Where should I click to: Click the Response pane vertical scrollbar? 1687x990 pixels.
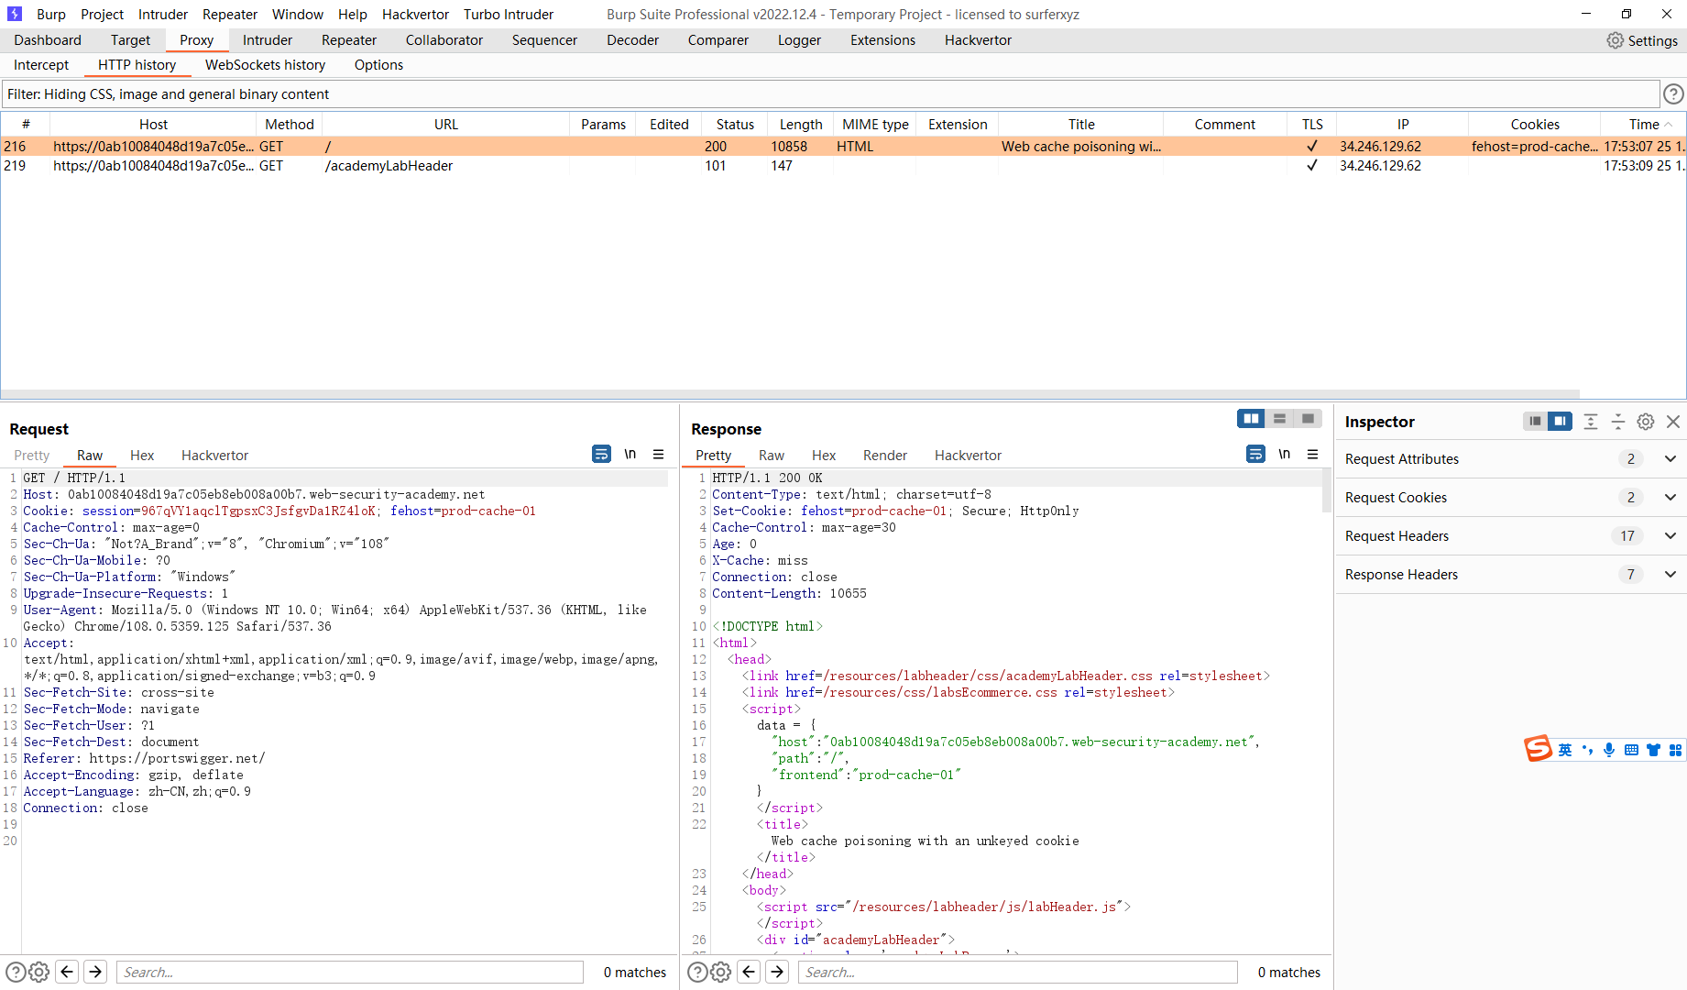point(1326,491)
